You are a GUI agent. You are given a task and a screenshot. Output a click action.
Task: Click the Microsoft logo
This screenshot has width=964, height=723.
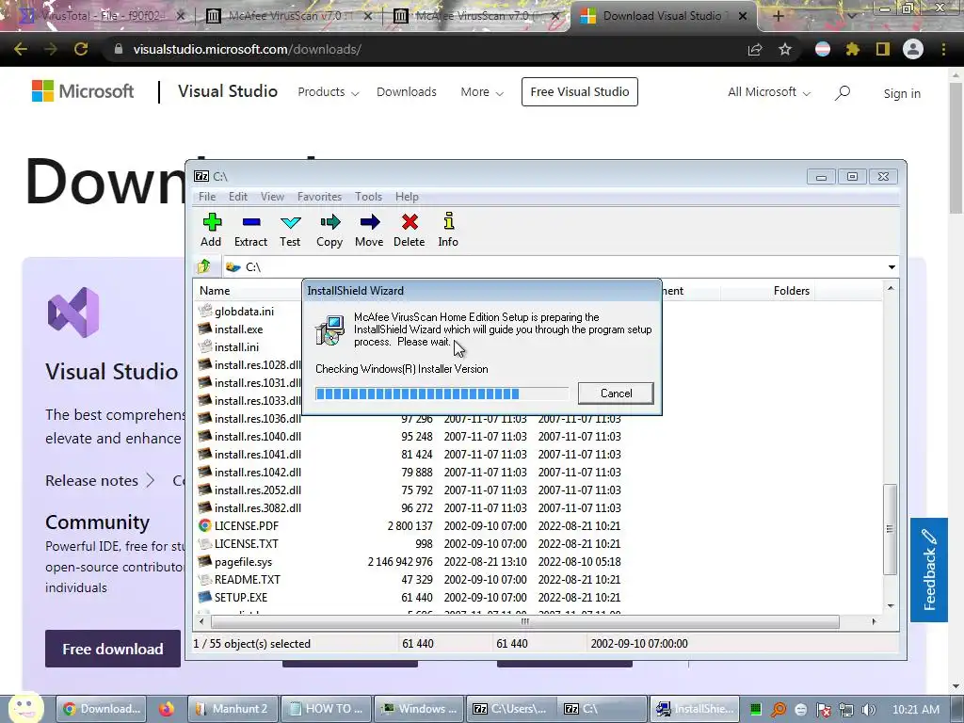click(83, 91)
